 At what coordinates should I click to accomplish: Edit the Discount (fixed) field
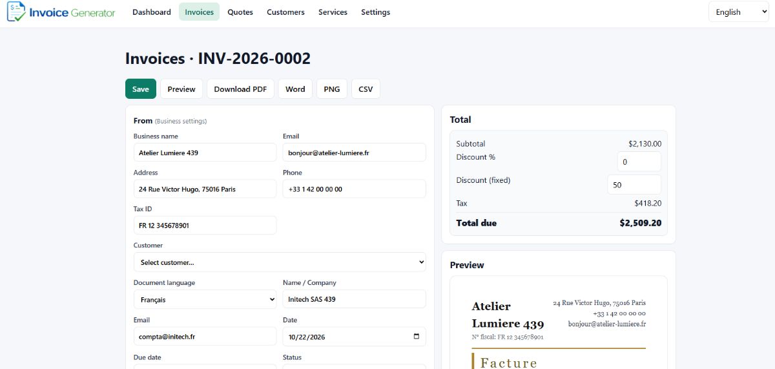634,184
